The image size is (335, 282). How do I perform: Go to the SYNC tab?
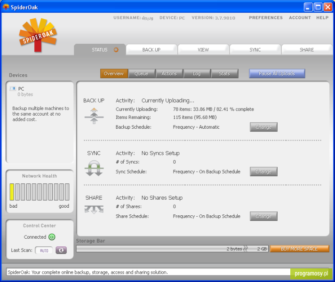[255, 49]
